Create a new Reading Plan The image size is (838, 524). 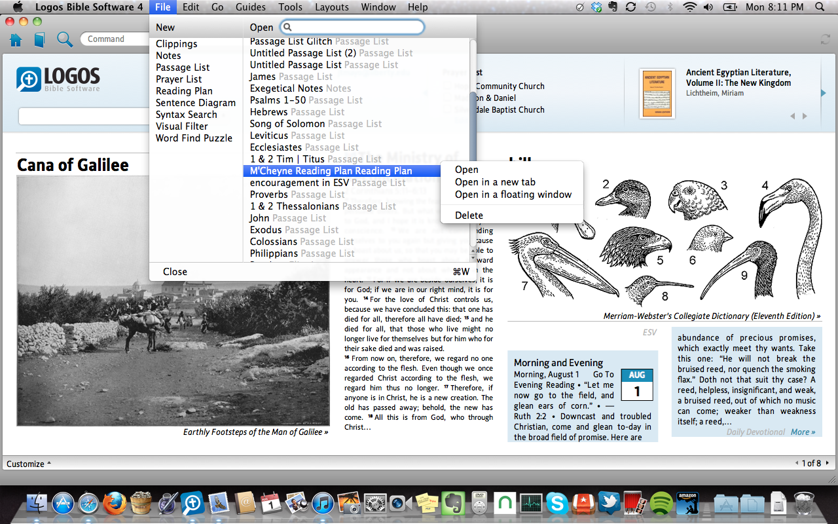tap(184, 91)
